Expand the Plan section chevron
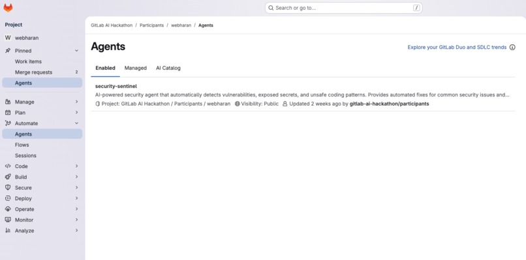This screenshot has height=260, width=526. 76,112
